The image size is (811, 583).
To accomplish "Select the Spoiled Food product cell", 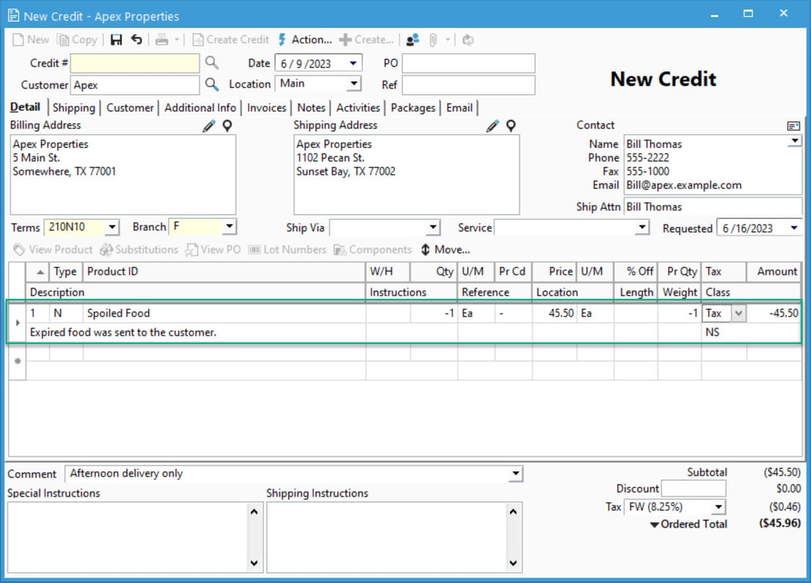I will [x=224, y=313].
